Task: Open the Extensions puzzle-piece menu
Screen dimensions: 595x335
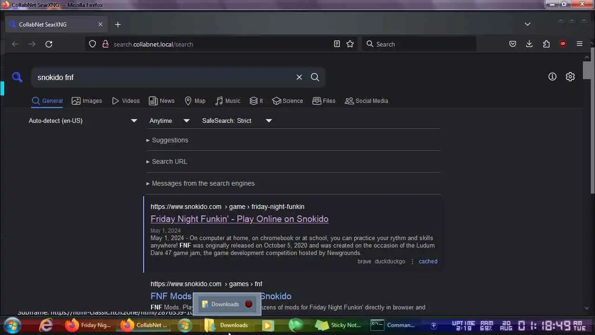Action: 546,44
